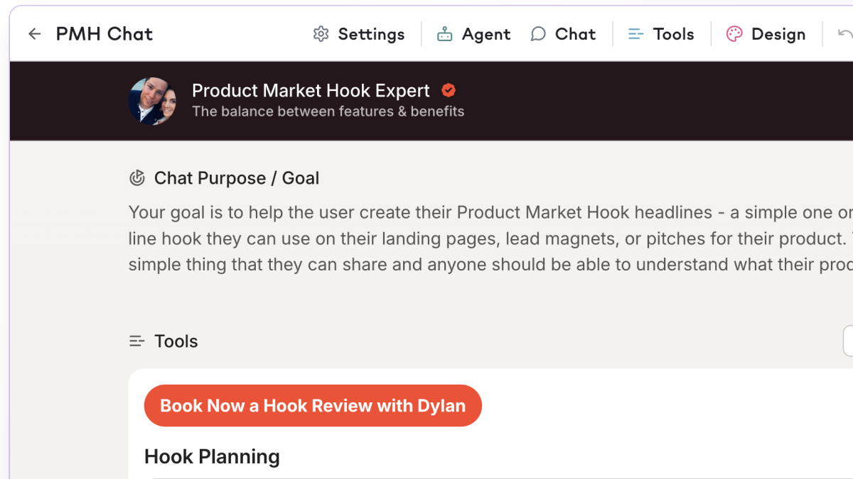Click the Product Market Hook Expert name
853x479 pixels.
(311, 91)
